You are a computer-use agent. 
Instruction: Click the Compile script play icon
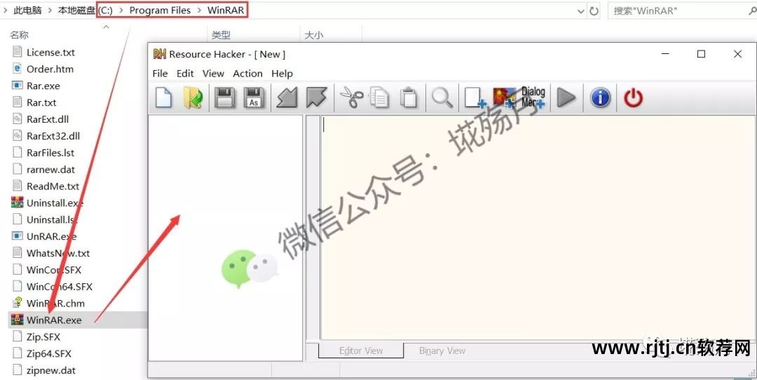tap(566, 97)
